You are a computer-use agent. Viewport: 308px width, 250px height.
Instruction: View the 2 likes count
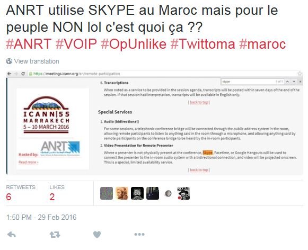52,197
